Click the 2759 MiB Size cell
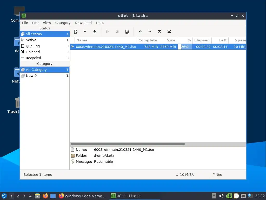Viewport: 266px width, 200px height. coord(168,47)
